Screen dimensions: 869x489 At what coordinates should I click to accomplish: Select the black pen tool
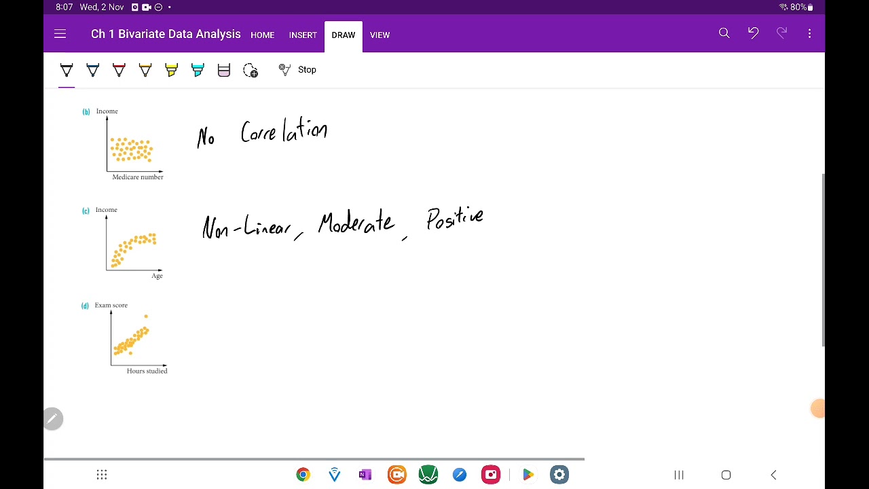(67, 70)
